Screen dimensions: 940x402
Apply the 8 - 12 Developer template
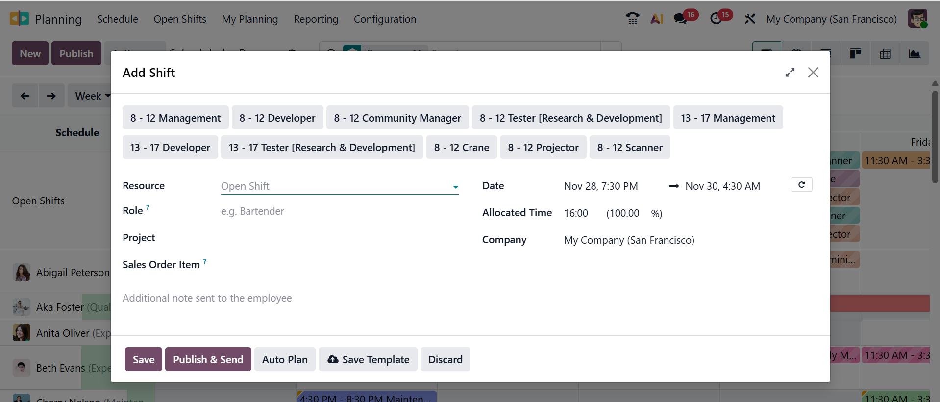277,118
